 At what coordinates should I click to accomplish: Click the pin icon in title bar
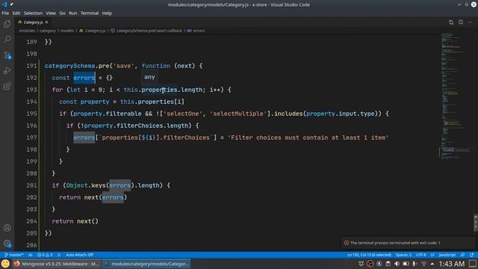(x=11, y=4)
